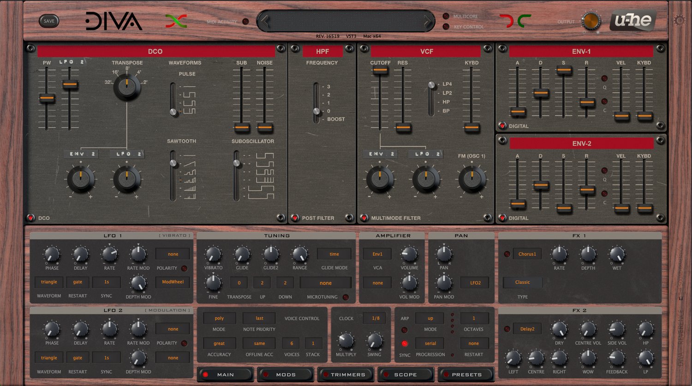Click the red and green crossed icon beside the DIVA logo

point(176,21)
